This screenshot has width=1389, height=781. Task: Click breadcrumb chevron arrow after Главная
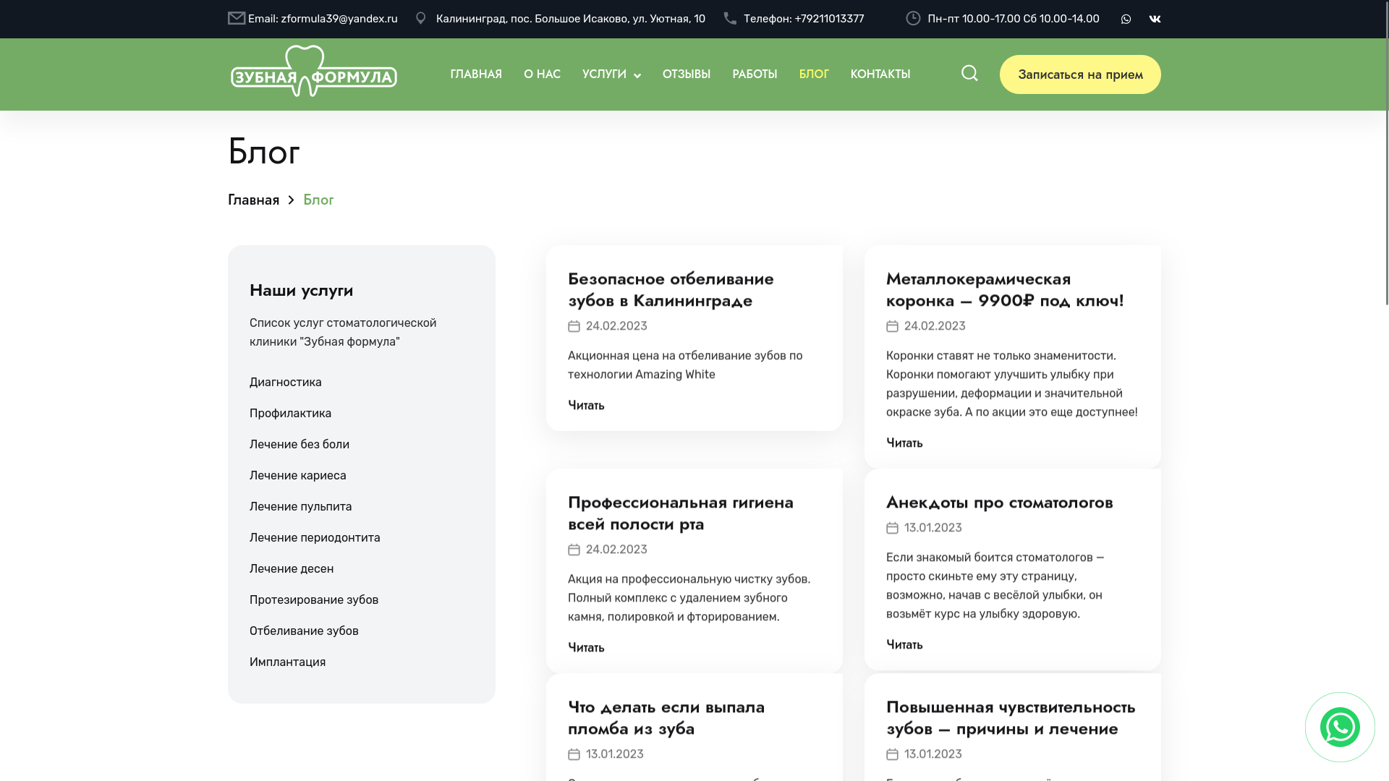pyautogui.click(x=291, y=200)
